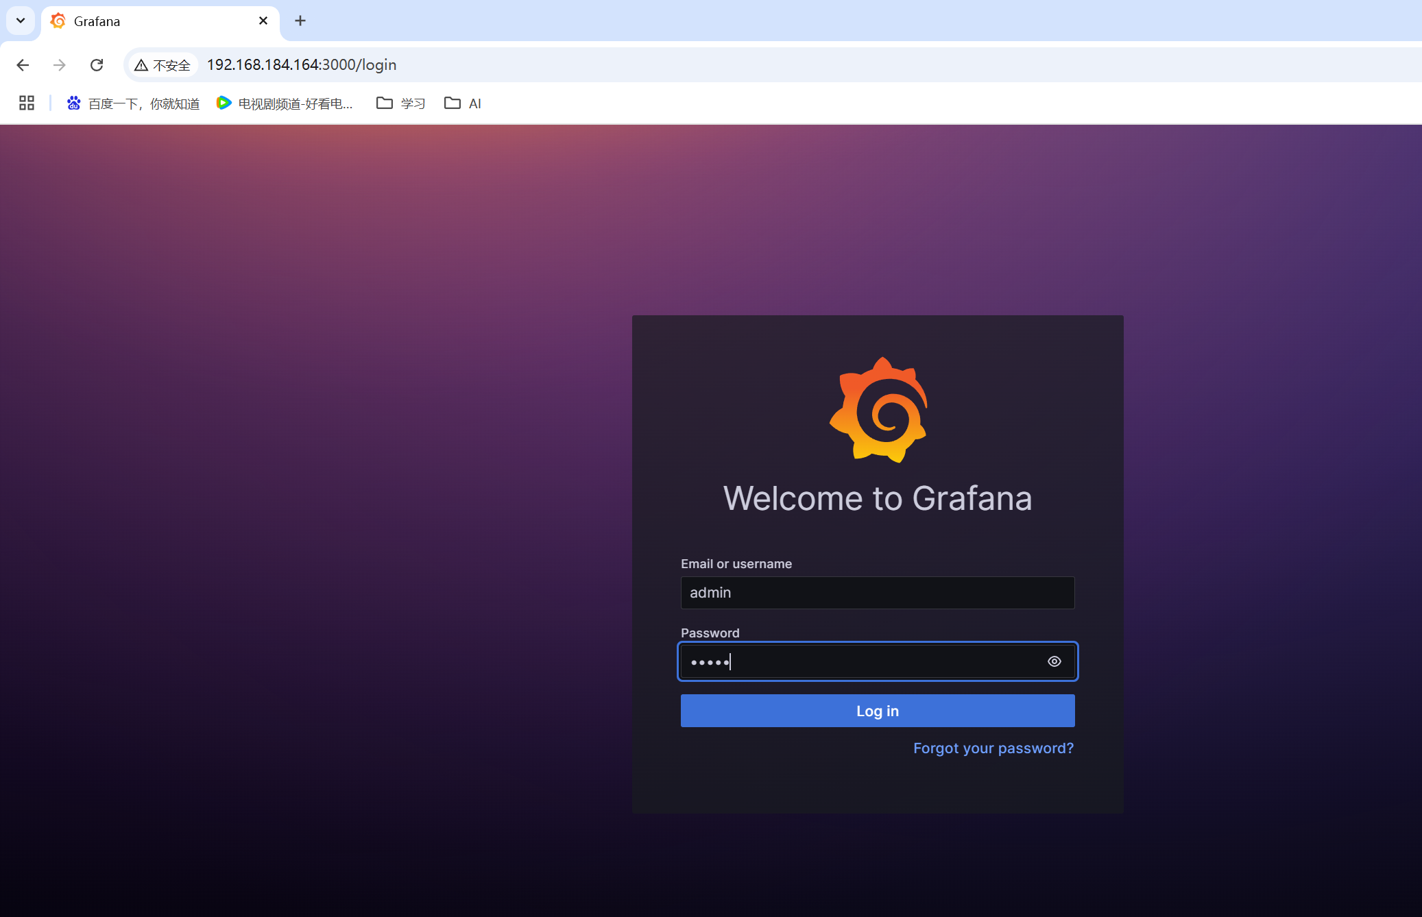Click the Password field label

[710, 633]
